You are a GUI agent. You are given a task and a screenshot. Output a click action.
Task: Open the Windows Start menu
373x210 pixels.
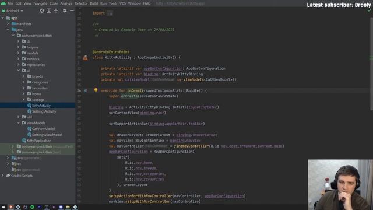coord(3,207)
